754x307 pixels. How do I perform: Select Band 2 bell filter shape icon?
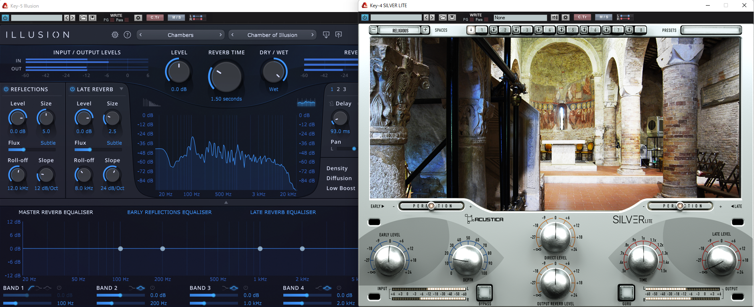tap(140, 288)
